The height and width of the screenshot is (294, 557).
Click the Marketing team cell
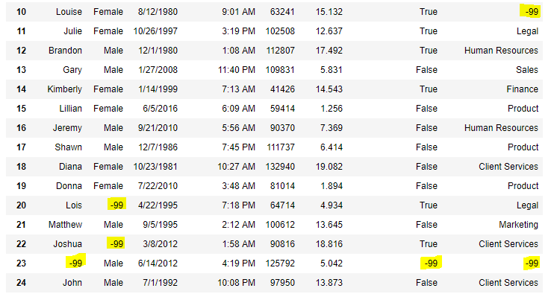coord(519,225)
